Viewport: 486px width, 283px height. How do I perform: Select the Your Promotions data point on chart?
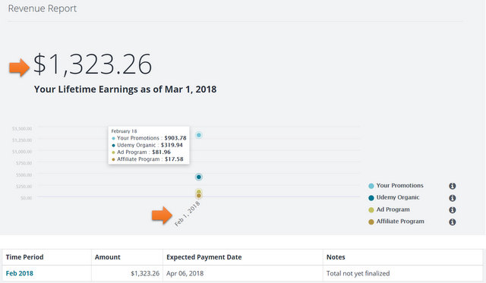coord(199,135)
